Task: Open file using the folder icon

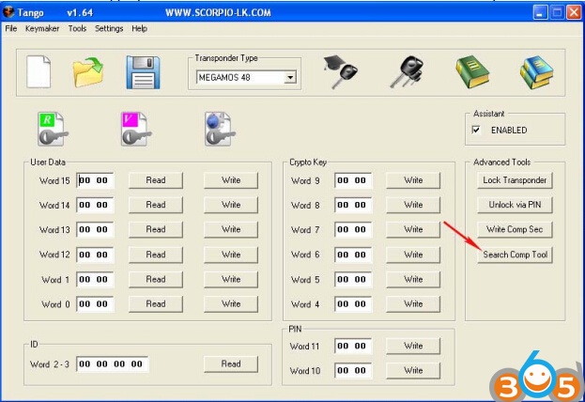Action: pyautogui.click(x=89, y=72)
